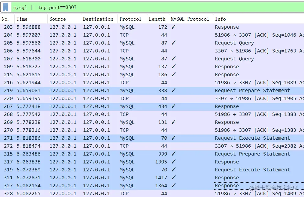Select packet 269 Response with length 131
304x197 pixels.
click(152, 122)
